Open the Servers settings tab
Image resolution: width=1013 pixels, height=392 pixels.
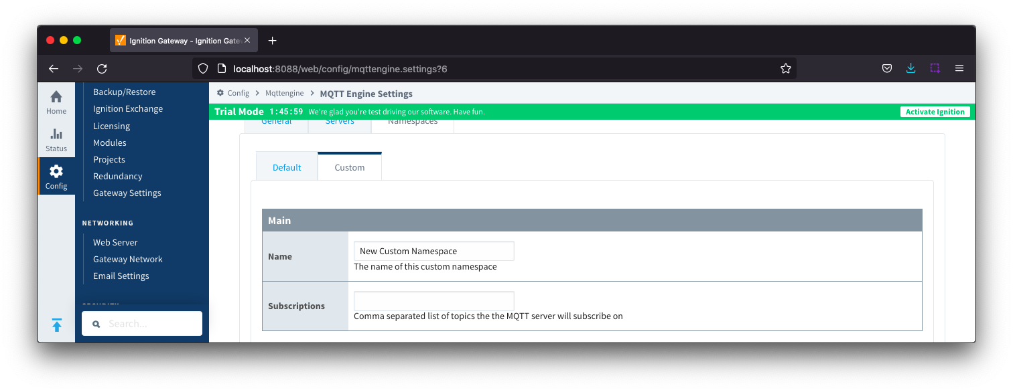coord(340,122)
